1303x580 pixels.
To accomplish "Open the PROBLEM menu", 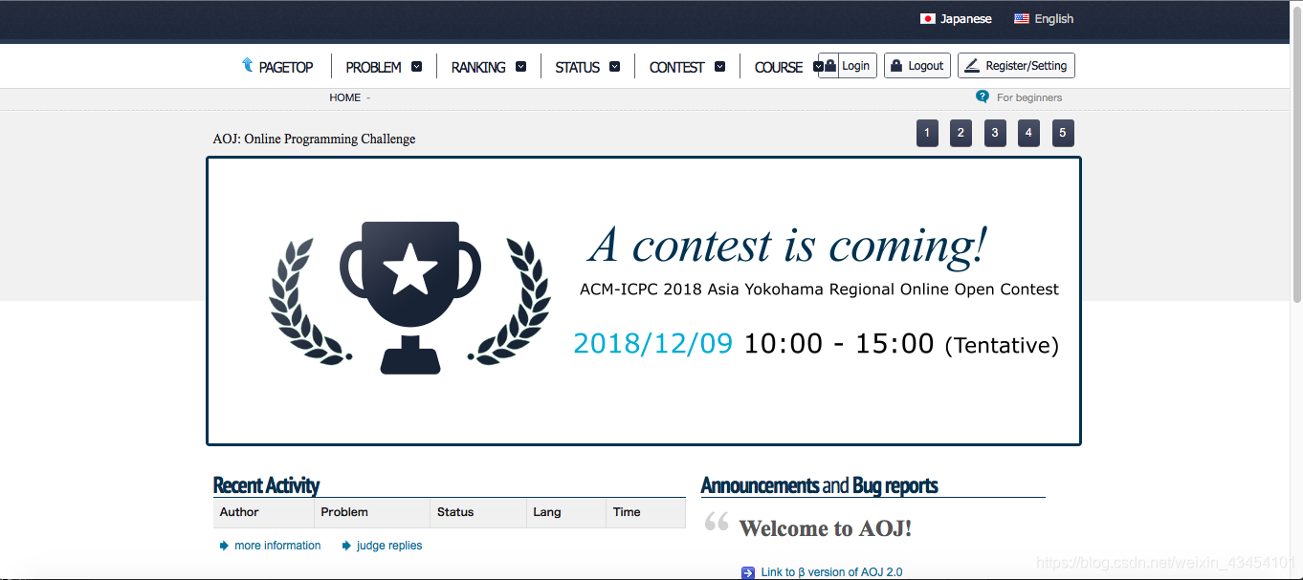I will pos(373,67).
